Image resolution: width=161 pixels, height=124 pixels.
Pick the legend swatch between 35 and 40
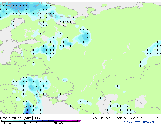[x=63, y=121]
